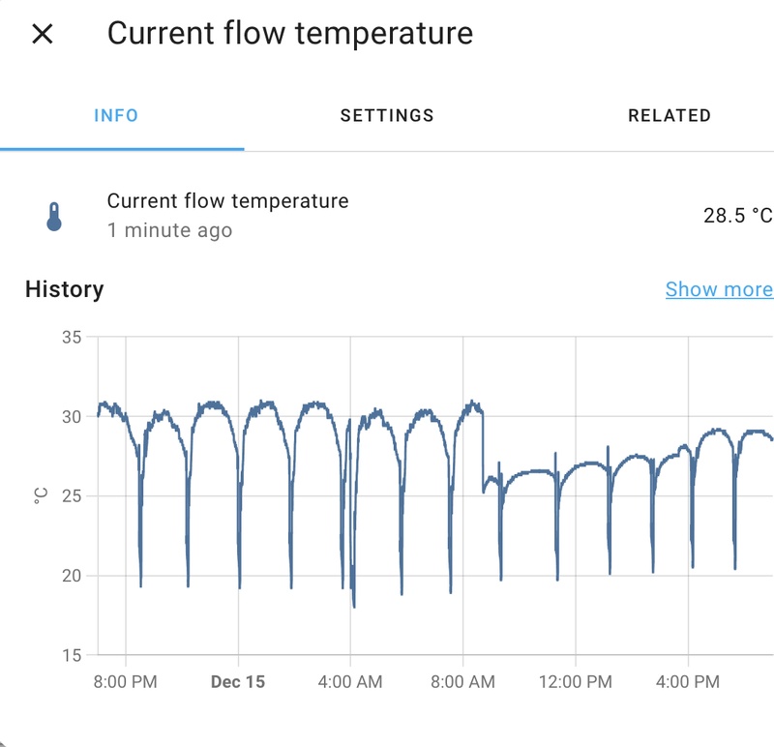Select the Dec 15 date axis label

238,682
